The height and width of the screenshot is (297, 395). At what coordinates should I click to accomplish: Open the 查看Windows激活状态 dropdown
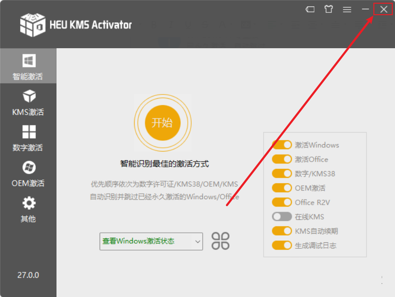[x=151, y=241]
